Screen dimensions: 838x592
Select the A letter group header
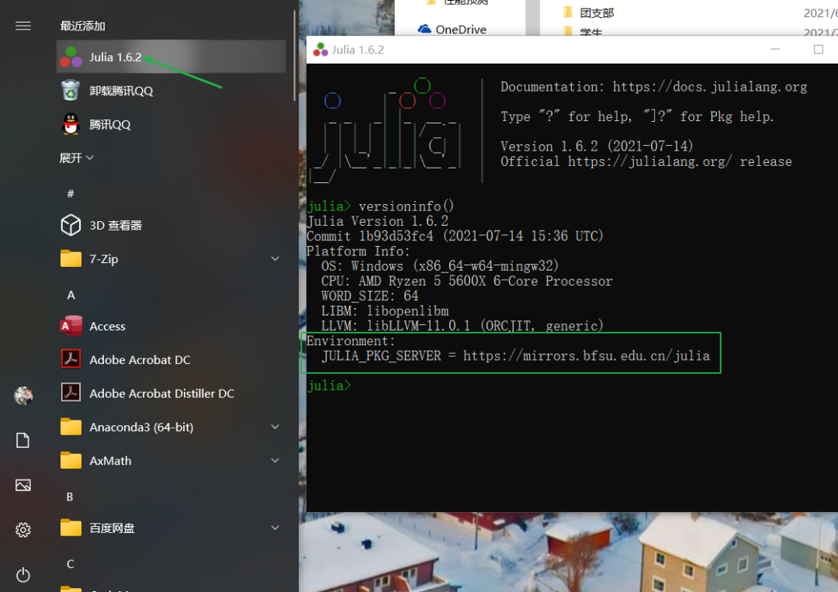click(x=71, y=295)
